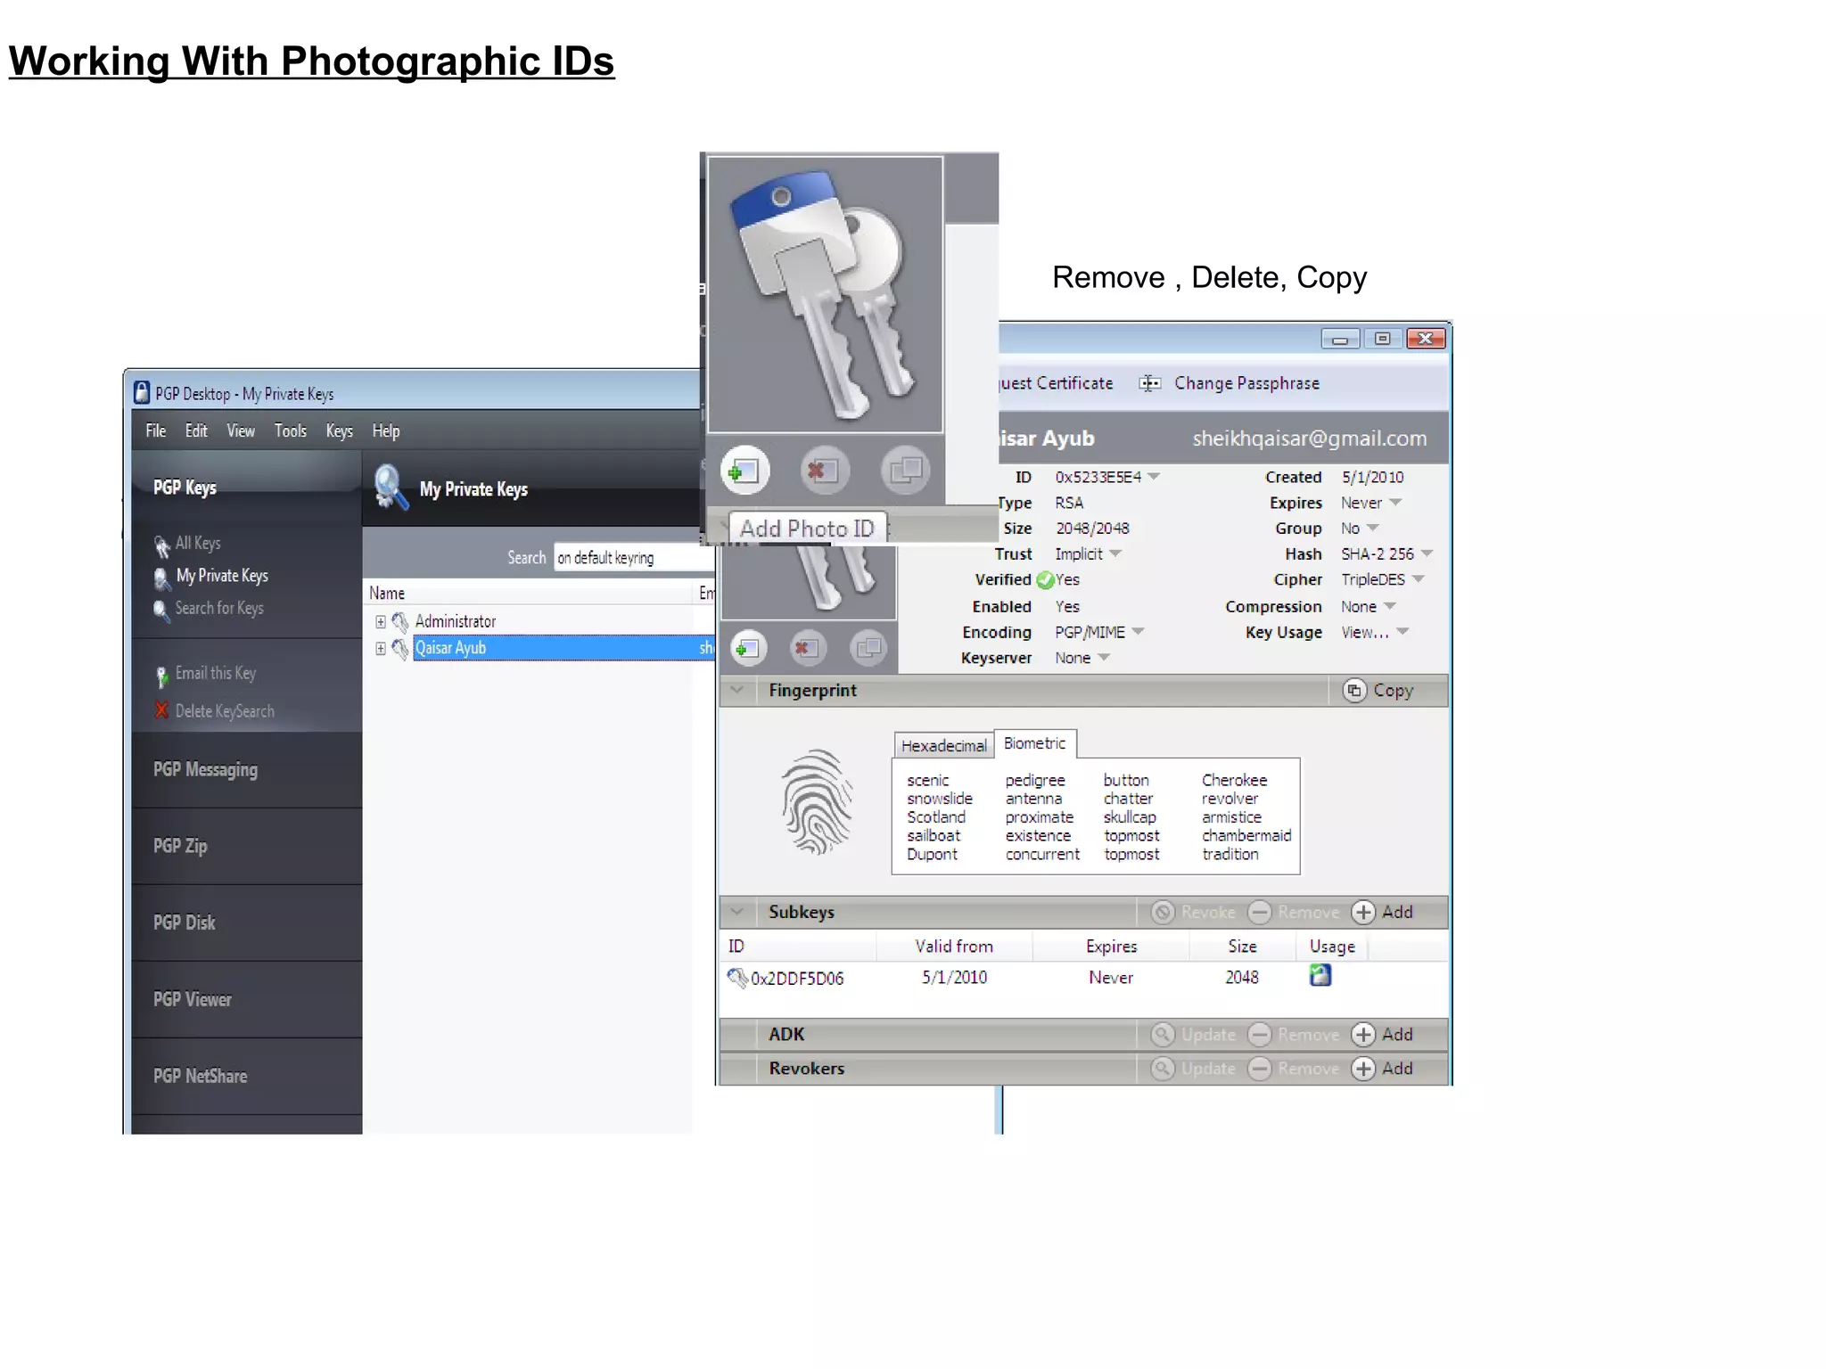Viewport: 1826px width, 1369px height.
Task: Expand the Qaisar Ayub tree node
Action: 381,648
